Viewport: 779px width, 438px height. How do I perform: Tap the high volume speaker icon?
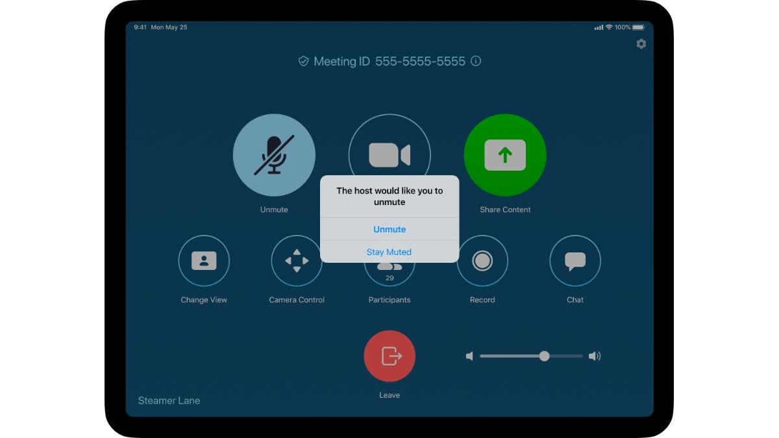coord(595,356)
